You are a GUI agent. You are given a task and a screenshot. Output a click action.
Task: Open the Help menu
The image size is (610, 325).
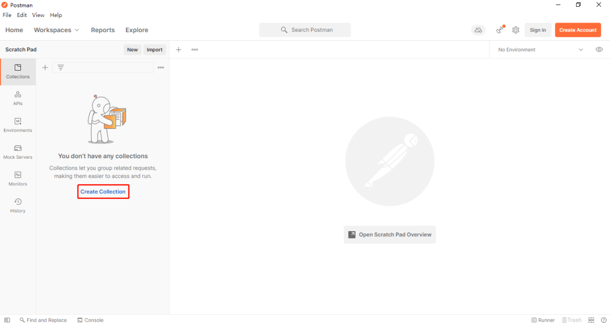click(x=56, y=15)
